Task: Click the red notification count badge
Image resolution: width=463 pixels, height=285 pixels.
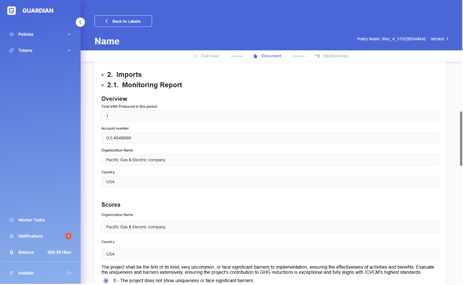Action: (x=68, y=236)
